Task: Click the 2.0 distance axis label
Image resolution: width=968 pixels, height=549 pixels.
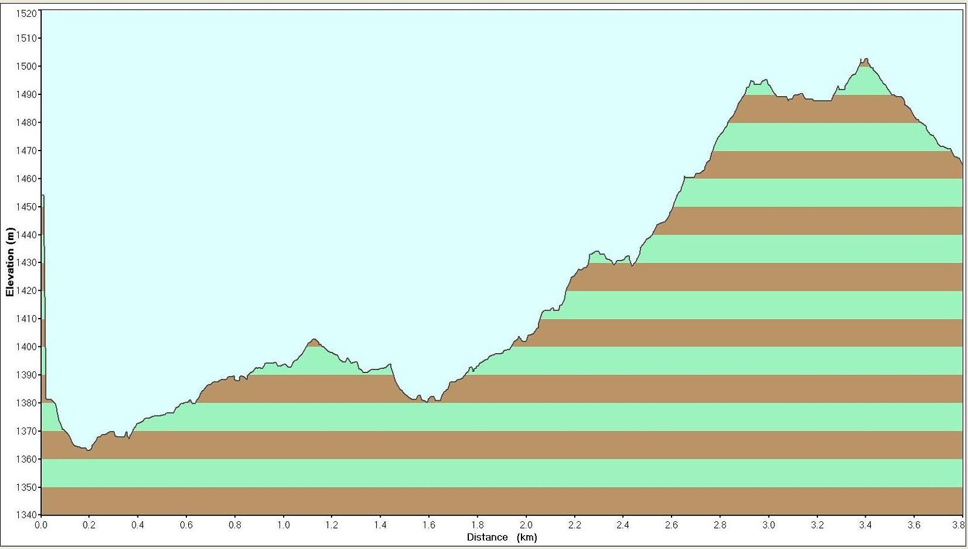Action: point(526,525)
